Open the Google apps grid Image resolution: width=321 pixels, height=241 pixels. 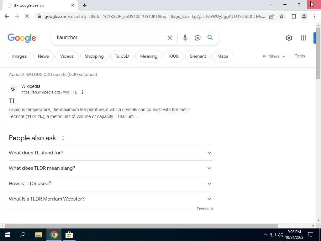pos(303,38)
